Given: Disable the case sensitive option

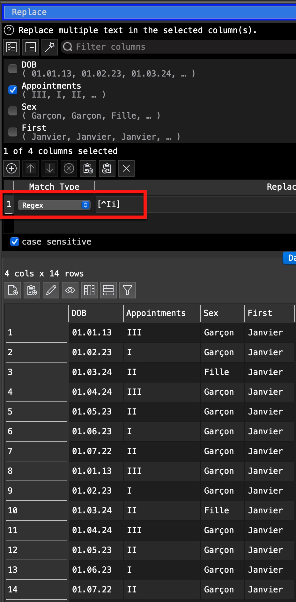Looking at the screenshot, I should click(15, 242).
